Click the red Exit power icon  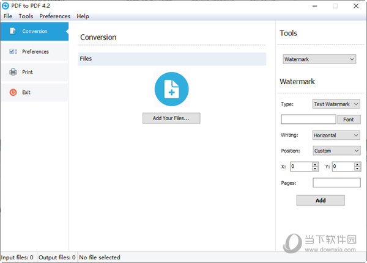(x=13, y=92)
